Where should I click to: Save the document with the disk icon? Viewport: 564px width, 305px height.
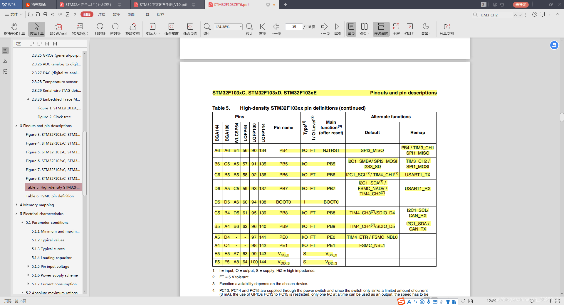[x=38, y=14]
